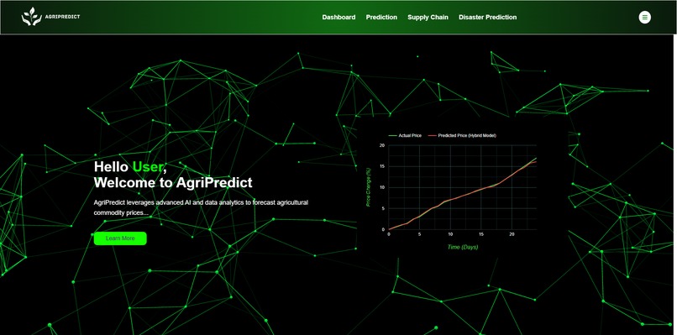Open the Disaster Prediction nav item
Screen dimensions: 677x335
pos(487,18)
